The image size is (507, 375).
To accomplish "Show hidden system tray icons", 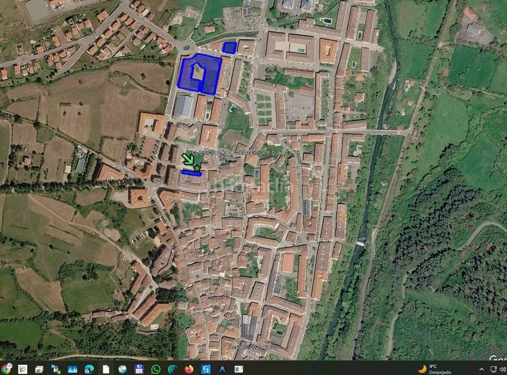I will click(482, 369).
